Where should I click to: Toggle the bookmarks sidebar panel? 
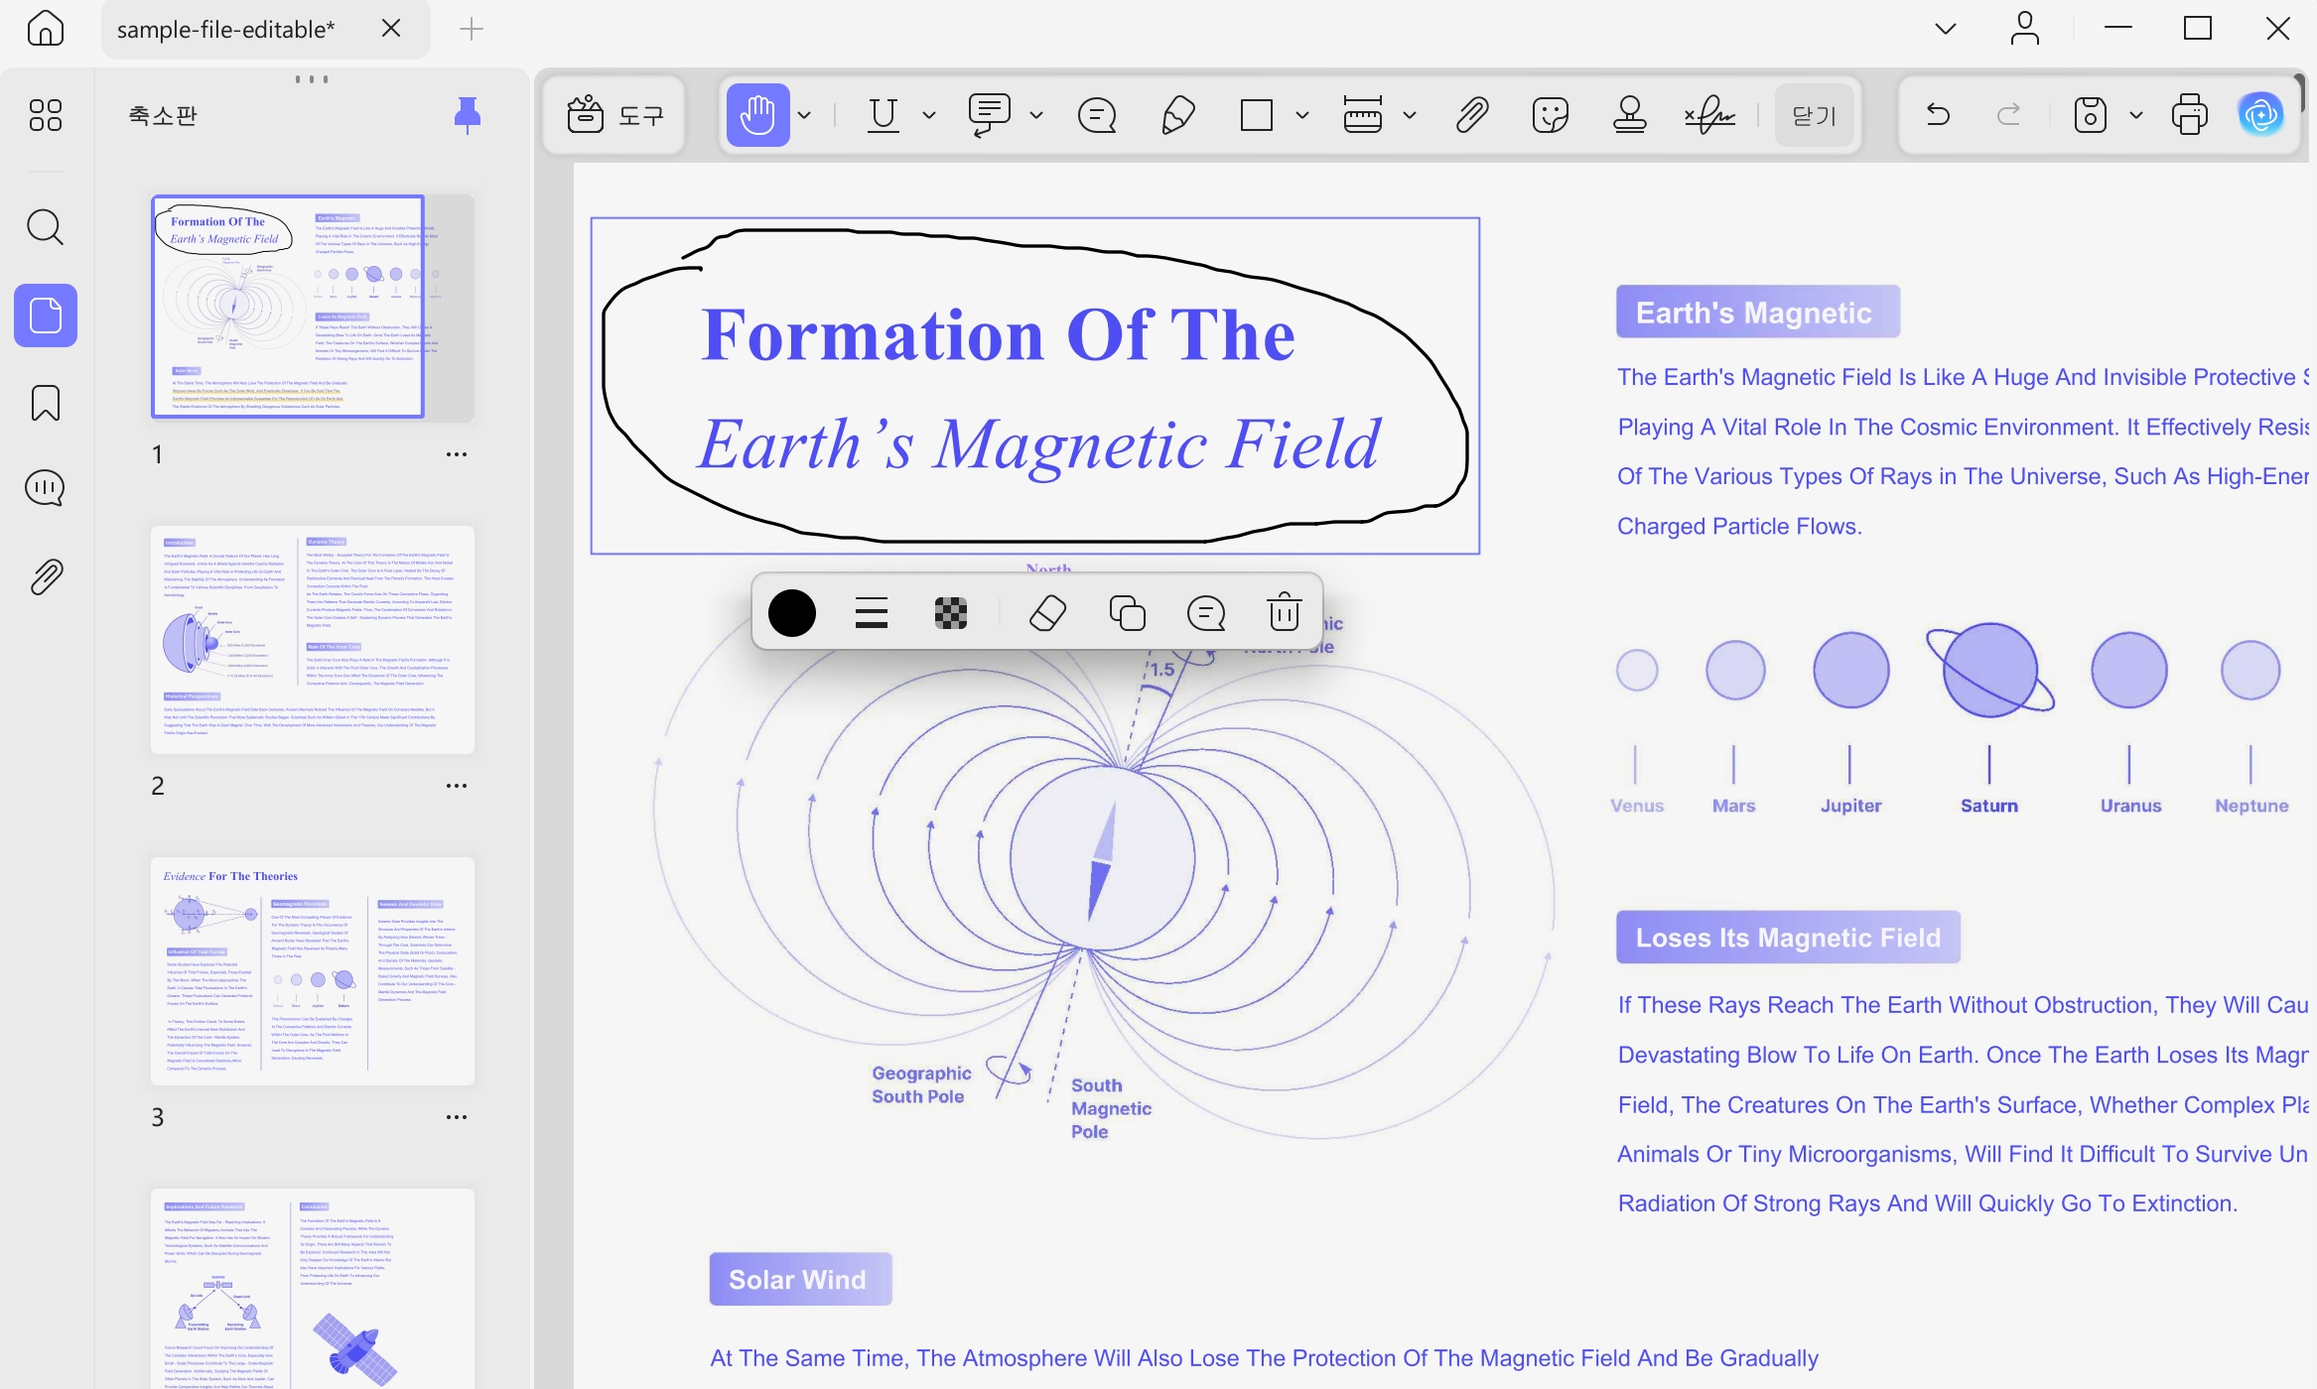46,403
